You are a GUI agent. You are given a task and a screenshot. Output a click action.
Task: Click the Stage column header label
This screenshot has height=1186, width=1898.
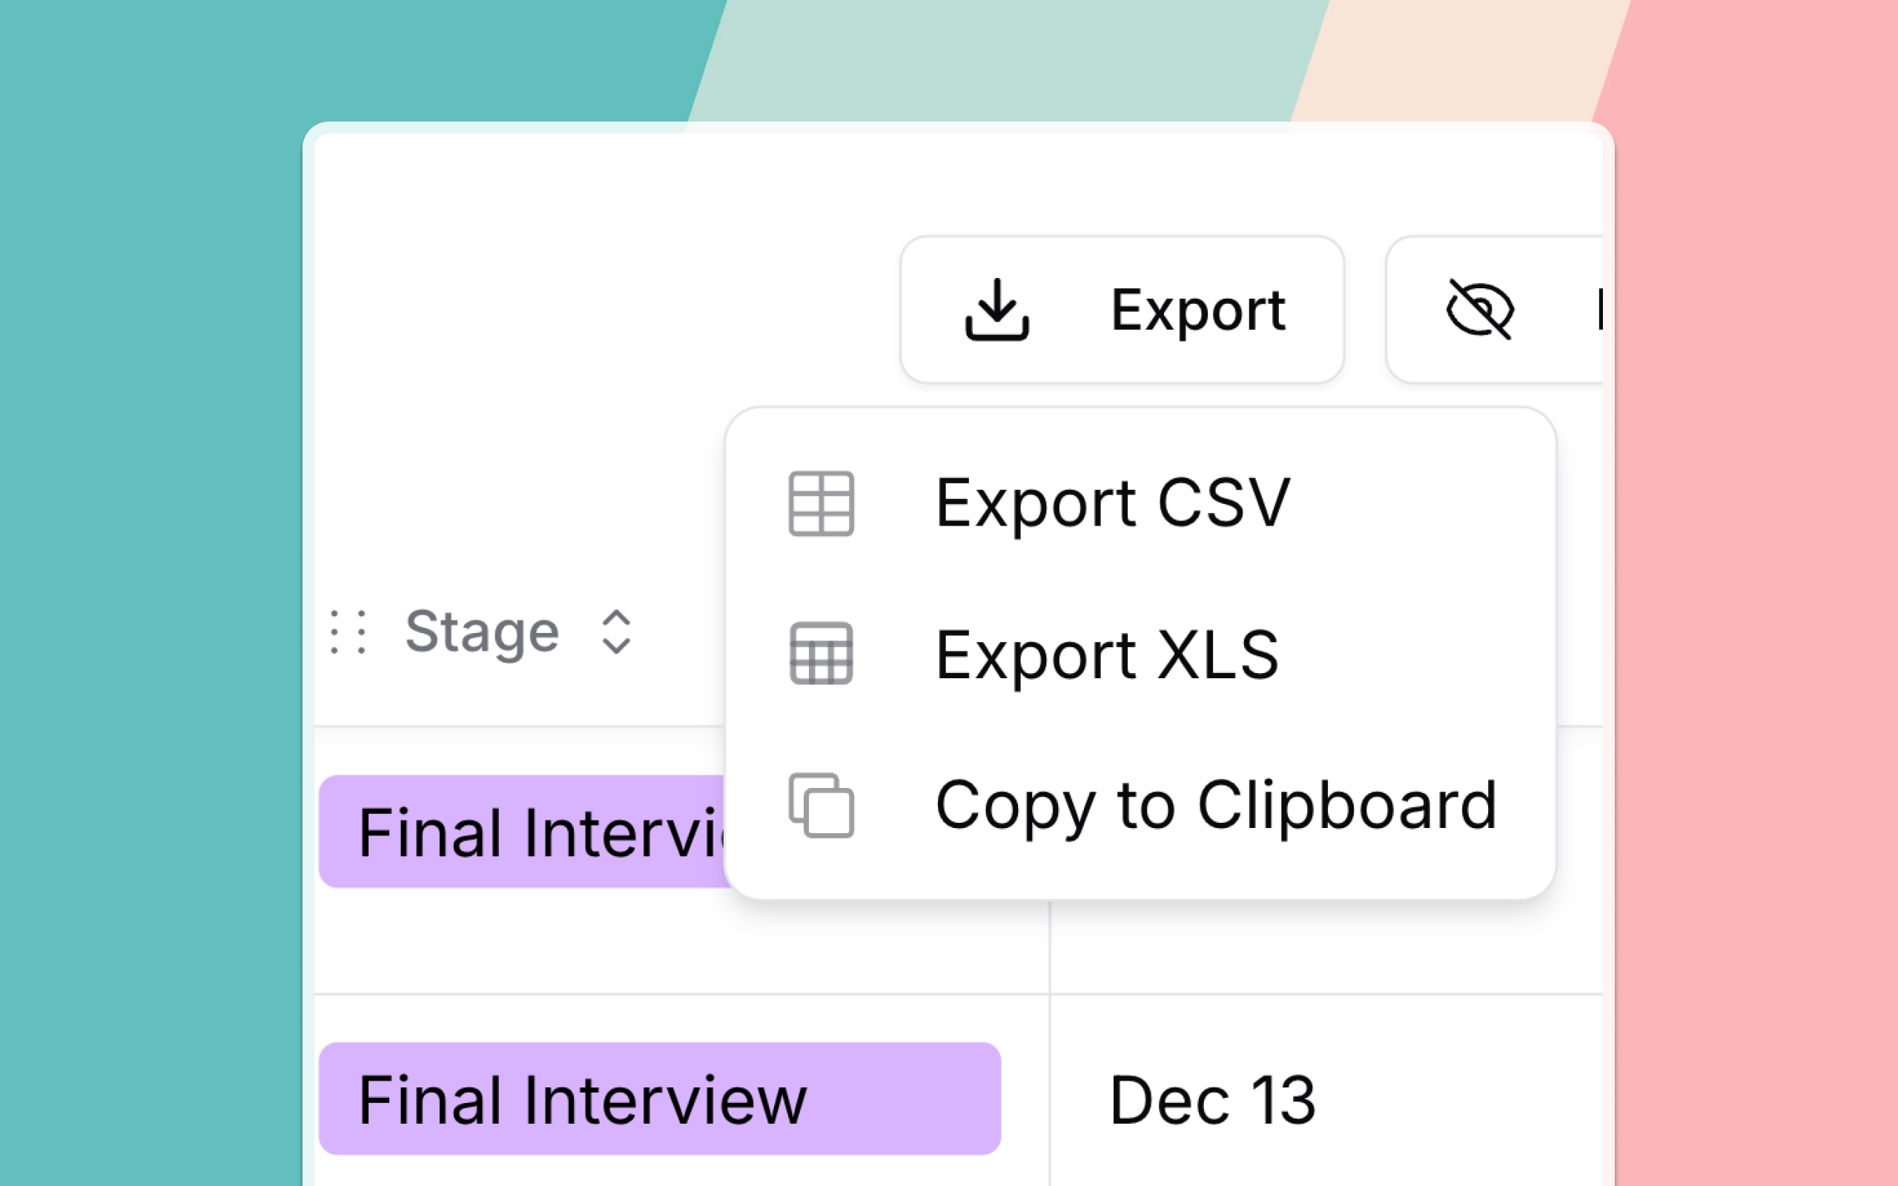482,632
